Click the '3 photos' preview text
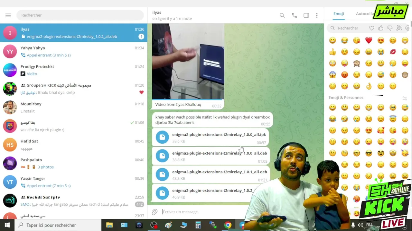Screen dimensions: 412x231 pos(45,167)
